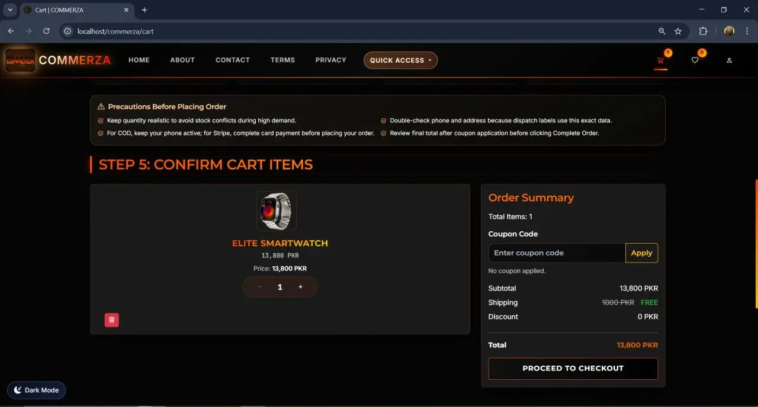This screenshot has height=407, width=758.
Task: Click the COMMERZA brand name text
Action: point(75,60)
